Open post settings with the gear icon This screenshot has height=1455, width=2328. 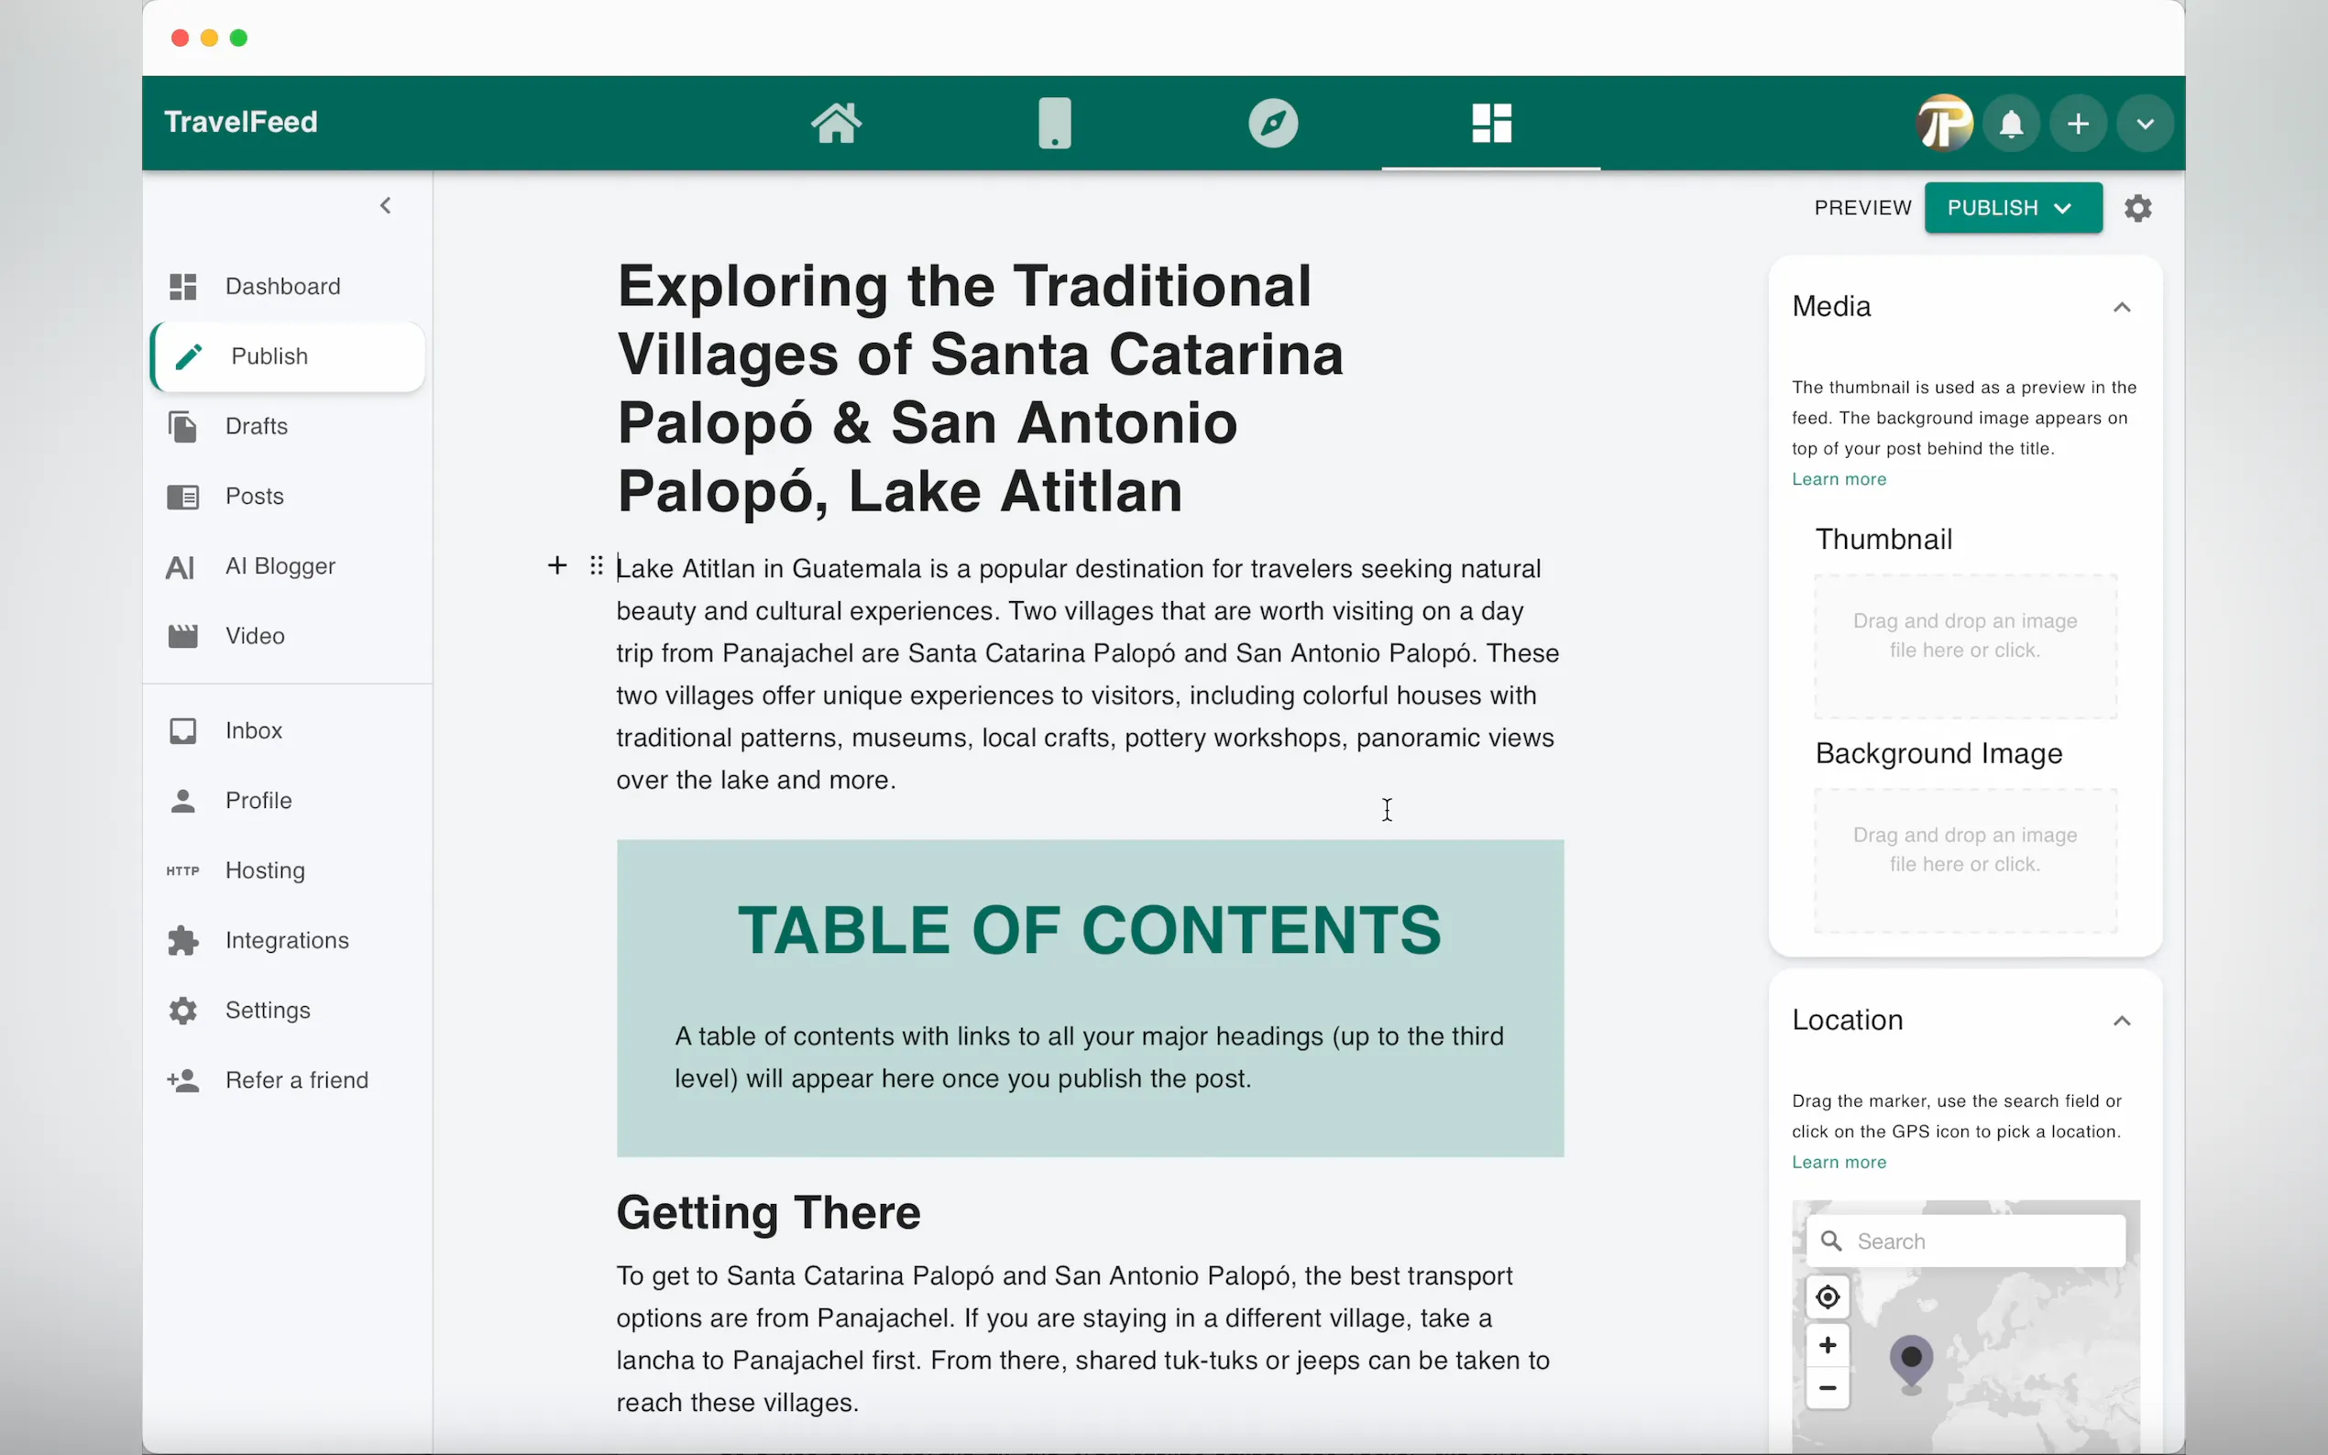coord(2138,208)
